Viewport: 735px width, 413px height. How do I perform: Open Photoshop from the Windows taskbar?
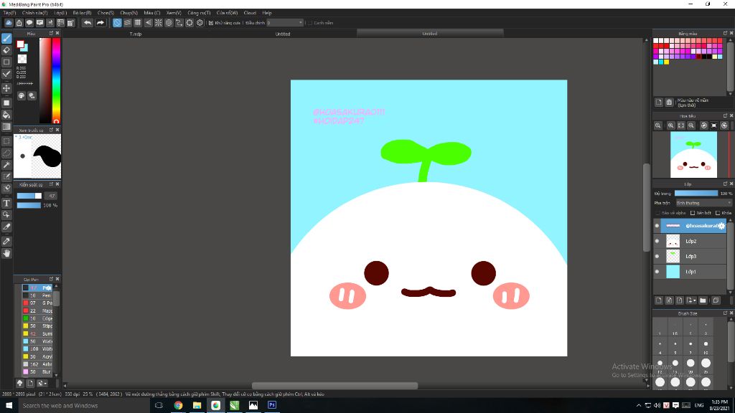(x=272, y=406)
